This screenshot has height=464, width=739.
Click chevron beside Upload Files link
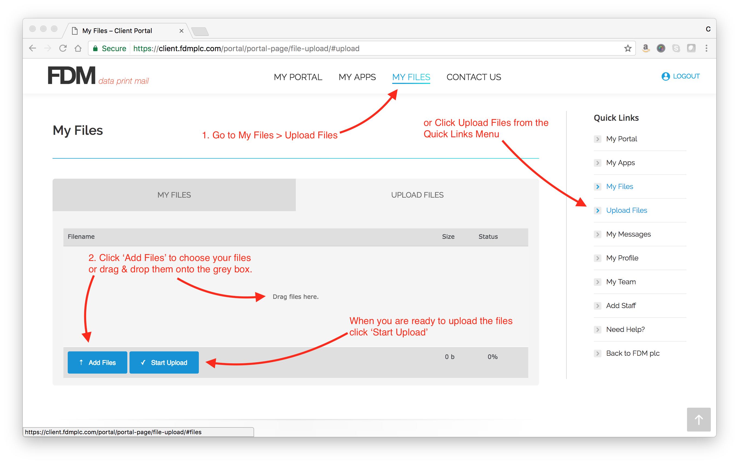597,210
